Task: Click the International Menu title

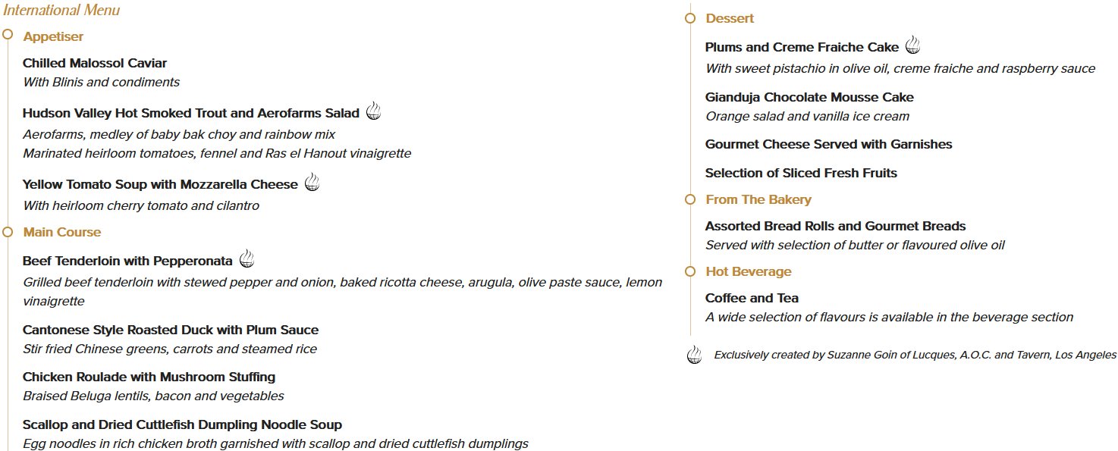Action: click(61, 10)
